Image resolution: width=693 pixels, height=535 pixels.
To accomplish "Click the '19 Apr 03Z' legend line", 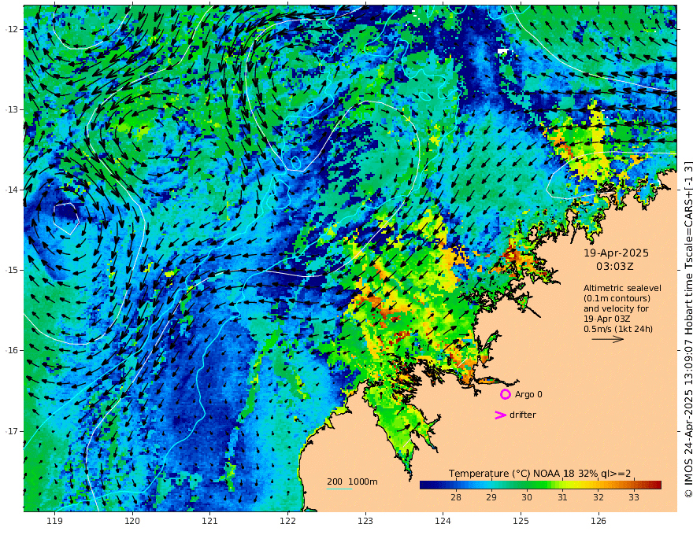I will coord(607,319).
